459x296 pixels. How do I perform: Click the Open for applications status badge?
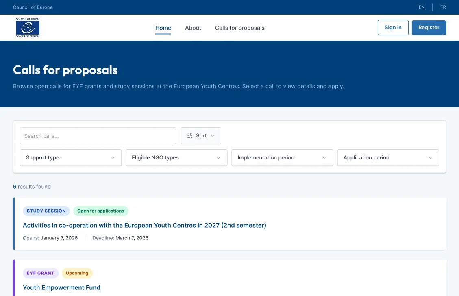(x=101, y=211)
